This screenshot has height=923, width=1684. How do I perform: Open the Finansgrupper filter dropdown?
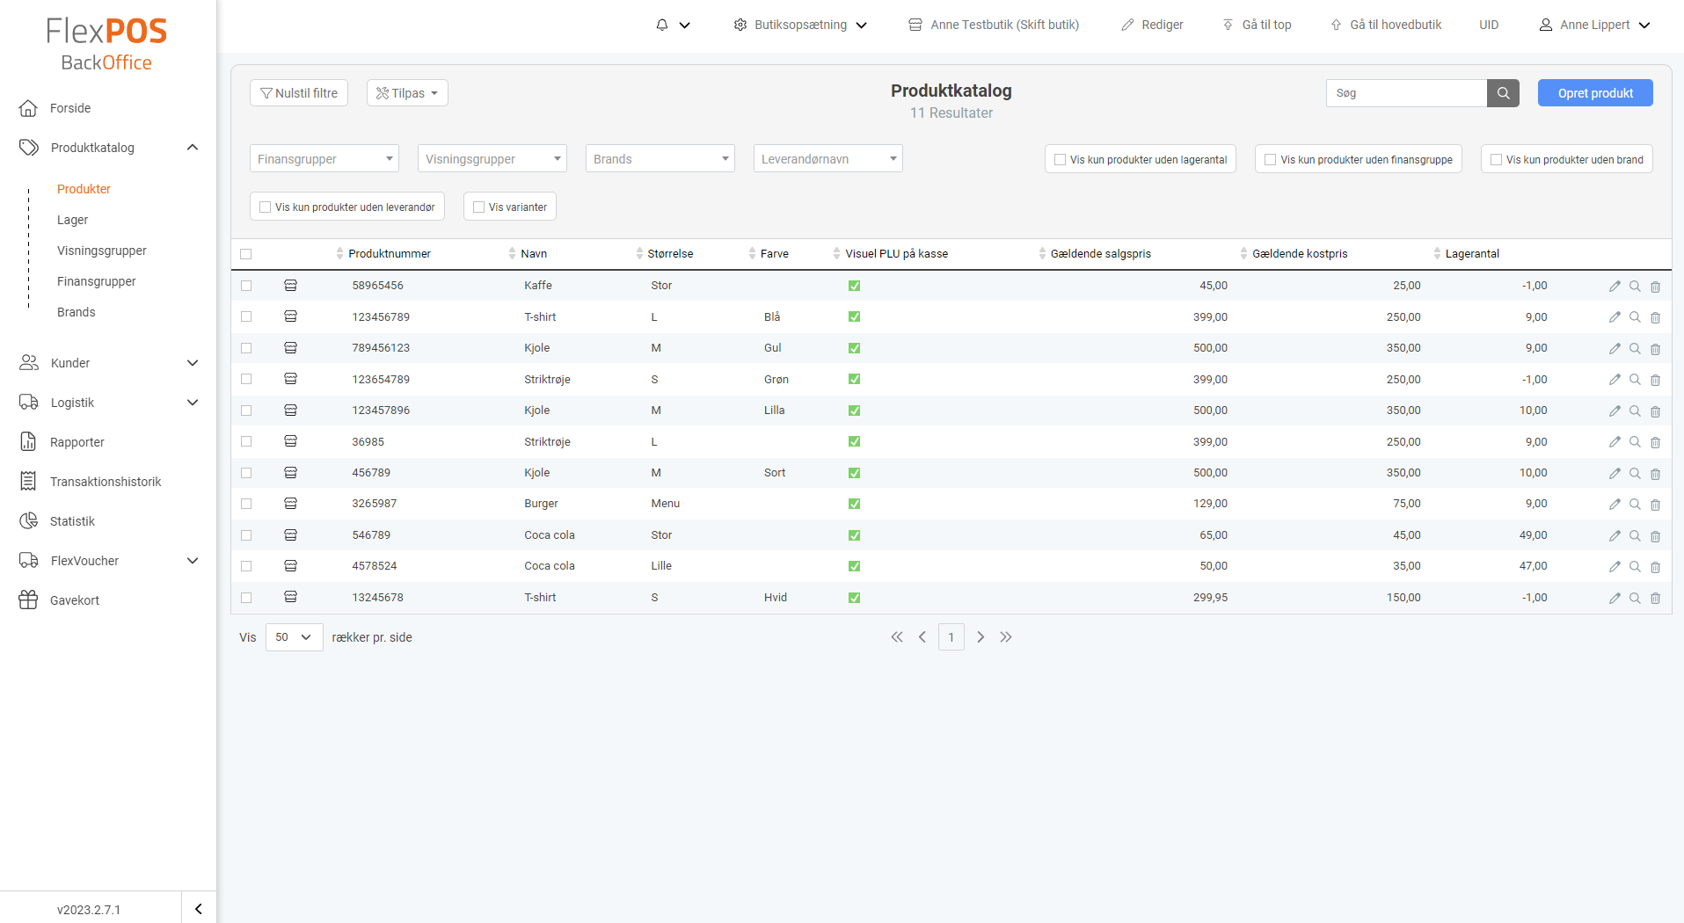pyautogui.click(x=324, y=158)
